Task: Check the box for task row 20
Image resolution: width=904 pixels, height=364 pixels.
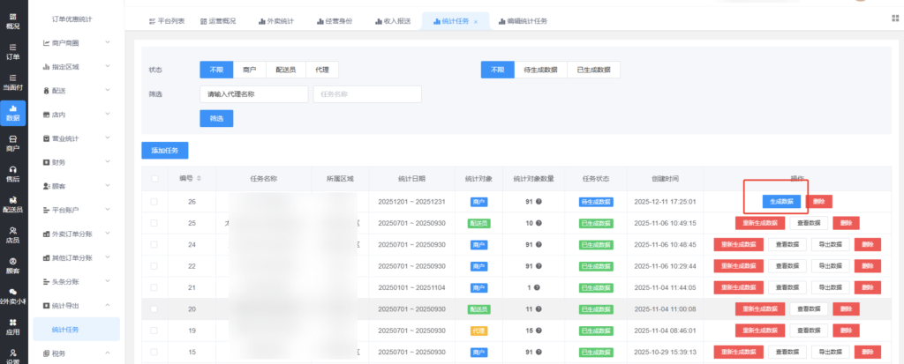Action: click(x=155, y=308)
